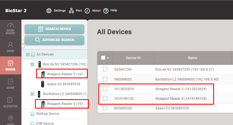The width and height of the screenshot is (233, 125).
Task: Click the ADVANCED SEARCH button
Action: (x=54, y=40)
